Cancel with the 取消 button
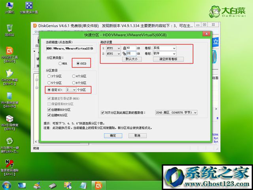This screenshot has height=190, width=253. pos(138,136)
